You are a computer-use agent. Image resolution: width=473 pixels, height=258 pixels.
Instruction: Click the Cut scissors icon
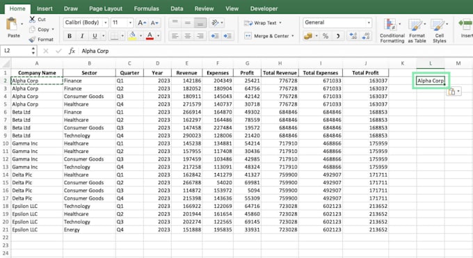[32, 19]
